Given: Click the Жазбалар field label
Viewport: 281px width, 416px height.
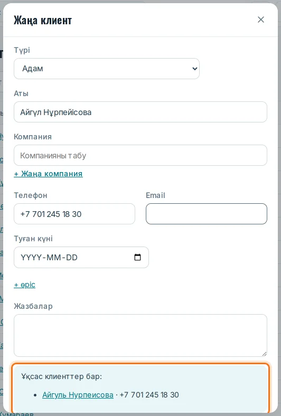Looking at the screenshot, I should pyautogui.click(x=33, y=306).
